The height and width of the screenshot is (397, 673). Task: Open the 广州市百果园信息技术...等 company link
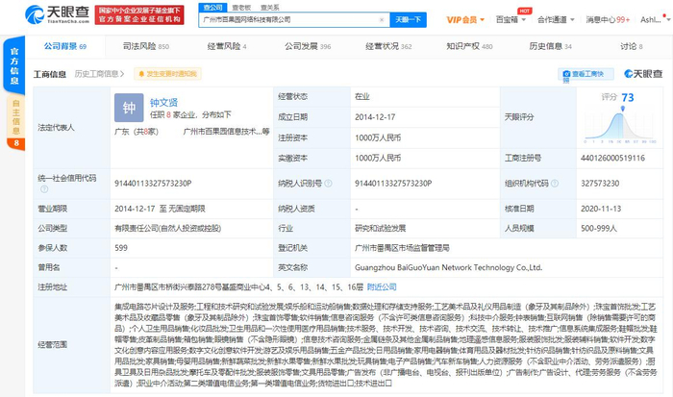coord(226,132)
